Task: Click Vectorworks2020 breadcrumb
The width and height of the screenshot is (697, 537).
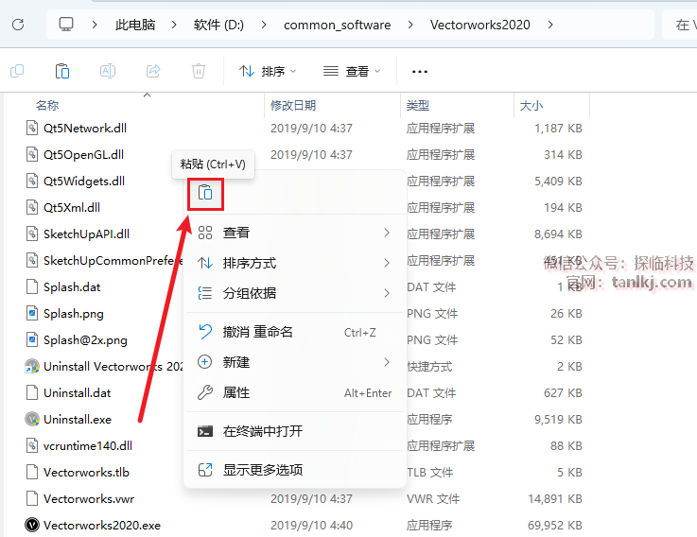Action: (480, 25)
